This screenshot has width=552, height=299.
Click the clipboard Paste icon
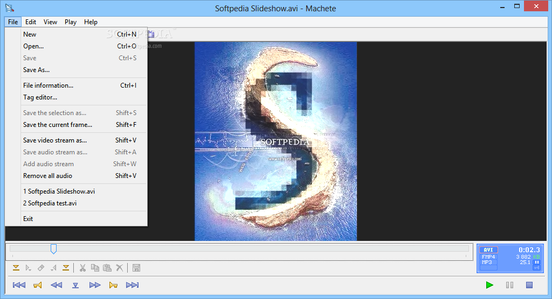coord(107,268)
